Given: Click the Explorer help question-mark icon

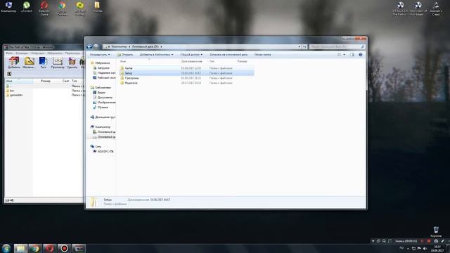Looking at the screenshot, I should tap(361, 55).
